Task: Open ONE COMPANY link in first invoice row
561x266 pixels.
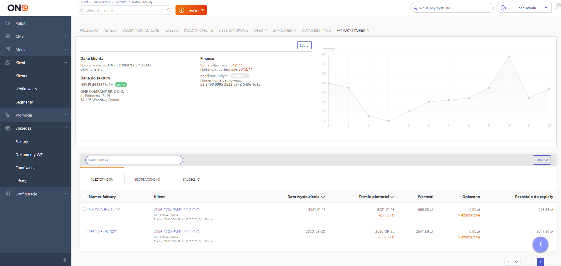Action: tap(177, 210)
